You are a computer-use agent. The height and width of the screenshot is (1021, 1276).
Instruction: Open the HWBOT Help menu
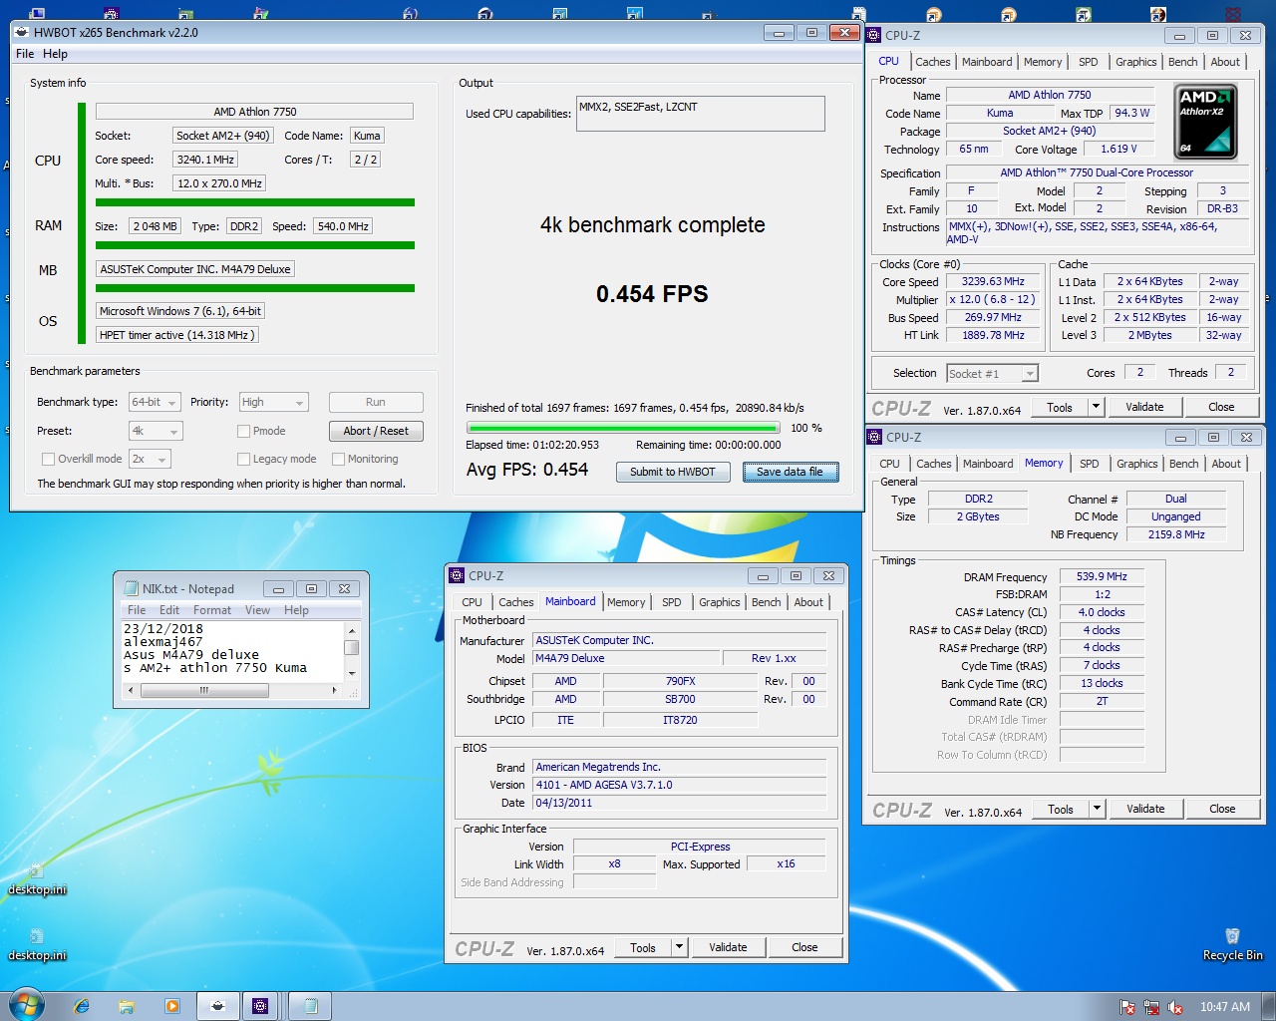(55, 54)
